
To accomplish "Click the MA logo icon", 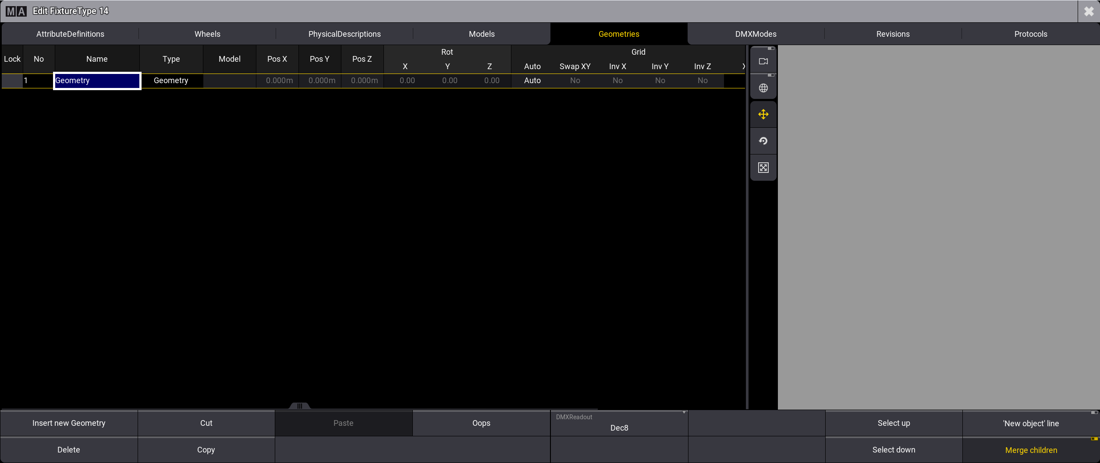I will coord(16,11).
